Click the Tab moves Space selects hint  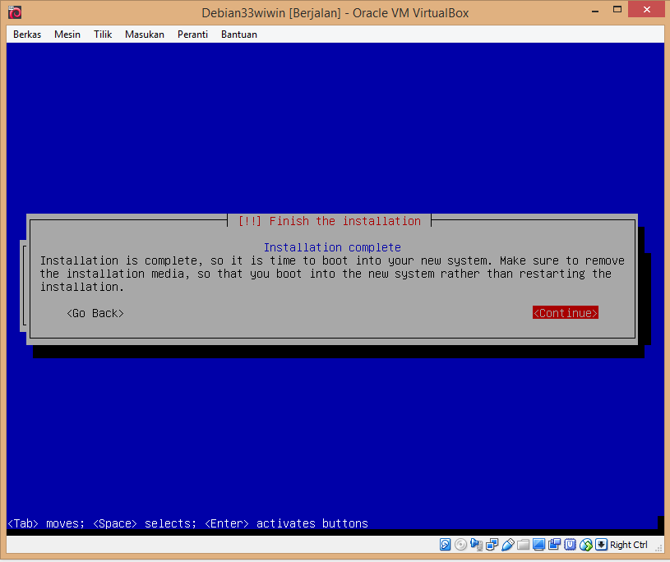188,523
